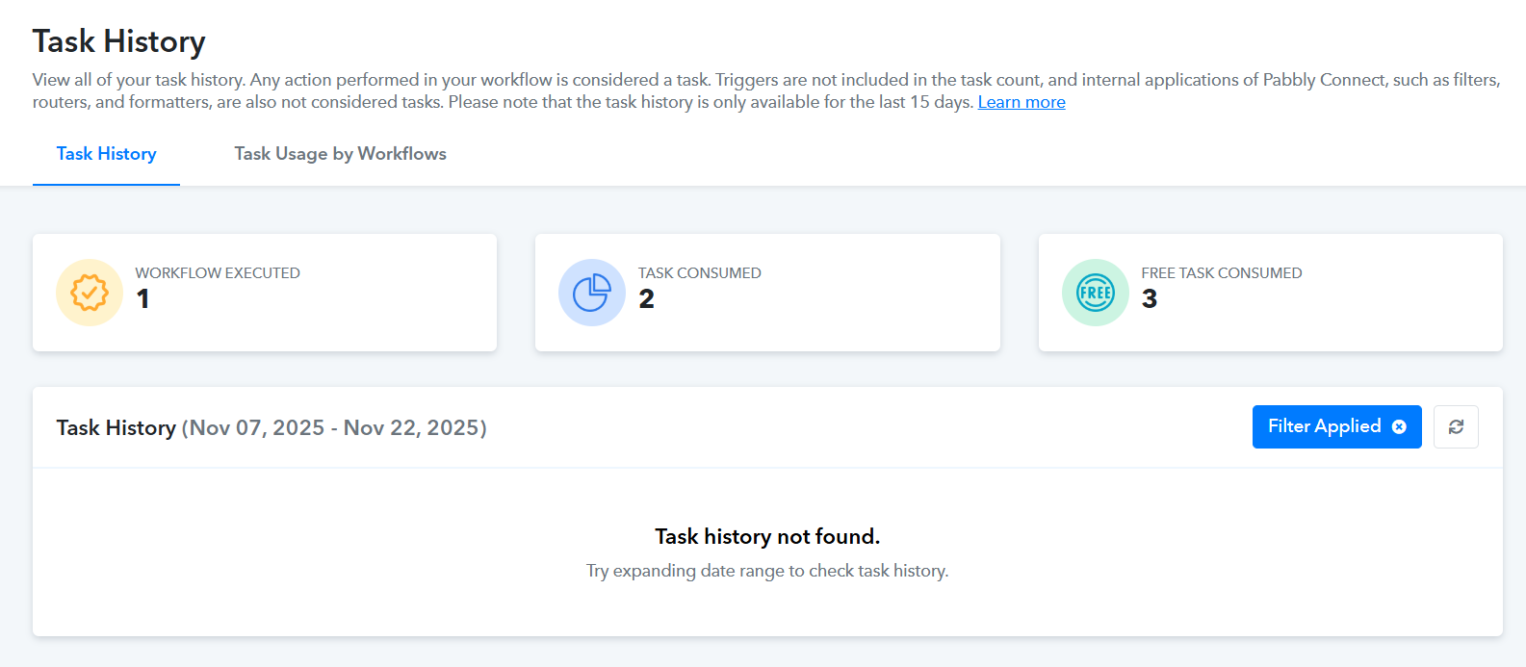
Task: Click the Free Task Consumed icon
Action: click(1096, 293)
